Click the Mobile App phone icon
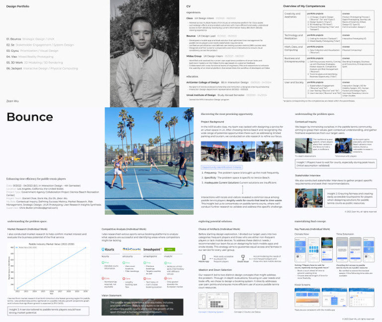382x322 pixels. pyautogui.click(x=203, y=257)
